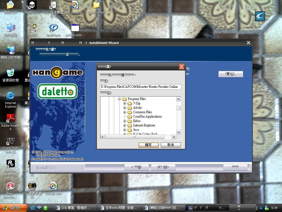Expand the Java folder node

point(125,130)
